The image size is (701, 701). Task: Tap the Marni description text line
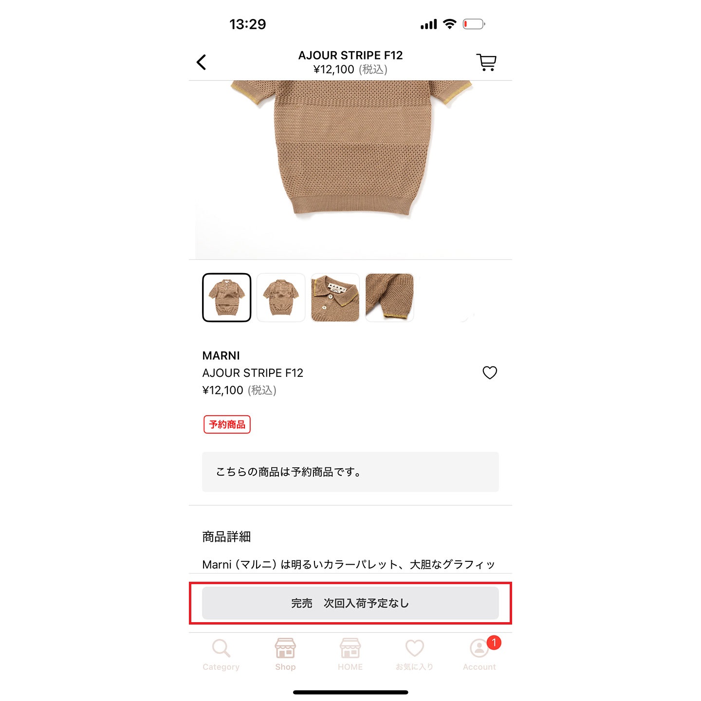349,565
